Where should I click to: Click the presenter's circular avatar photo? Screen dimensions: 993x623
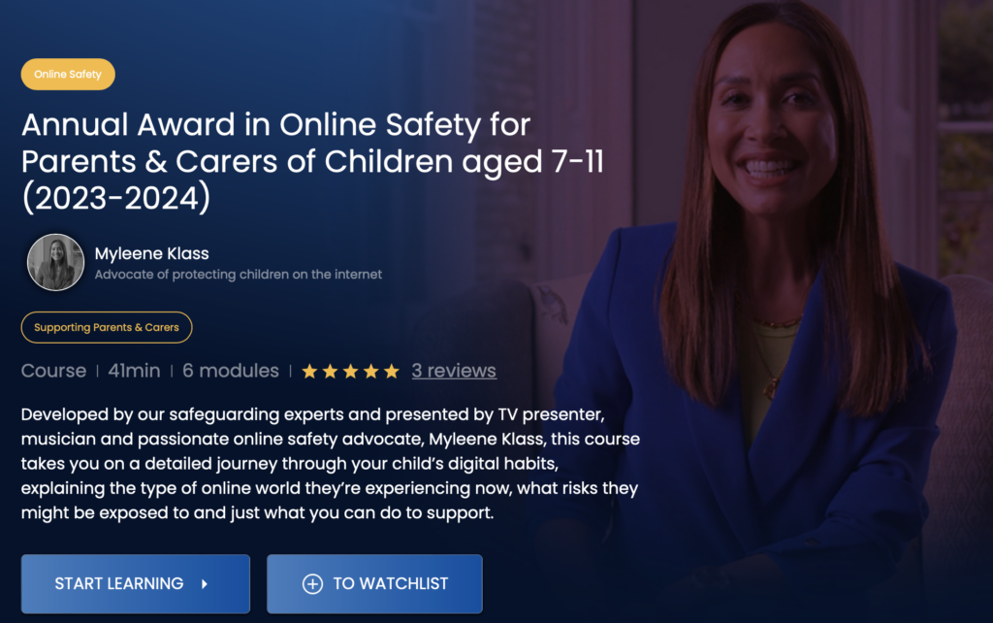tap(55, 262)
